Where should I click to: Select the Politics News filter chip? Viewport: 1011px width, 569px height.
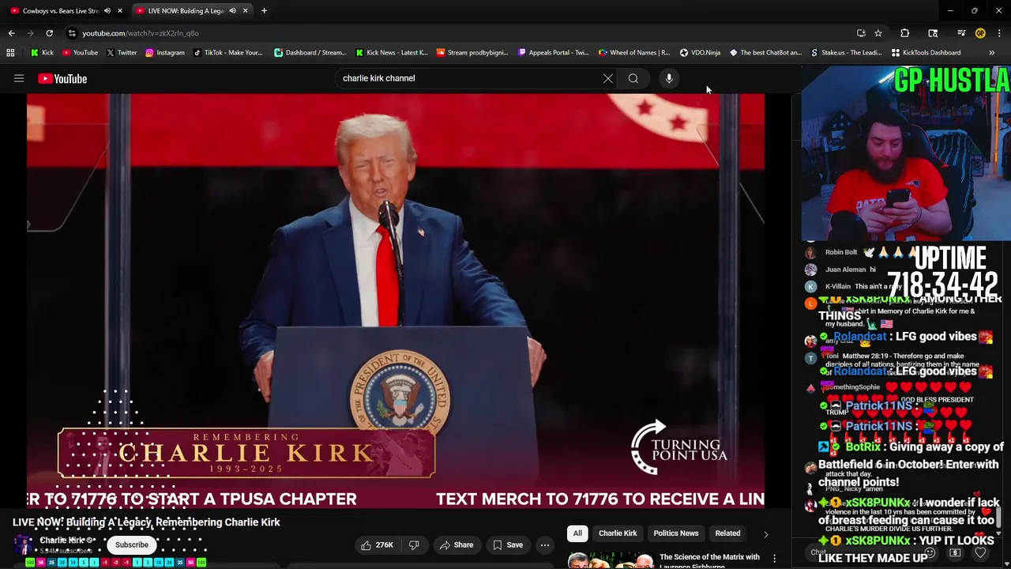pyautogui.click(x=676, y=533)
